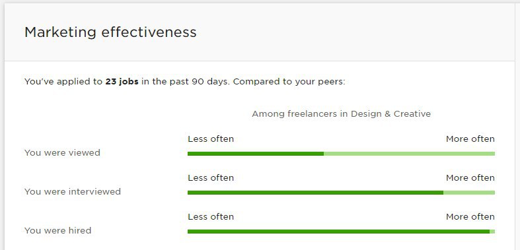Screen dimensions: 520x250
Task: Click the You were hired progress bar
Action: (341, 232)
